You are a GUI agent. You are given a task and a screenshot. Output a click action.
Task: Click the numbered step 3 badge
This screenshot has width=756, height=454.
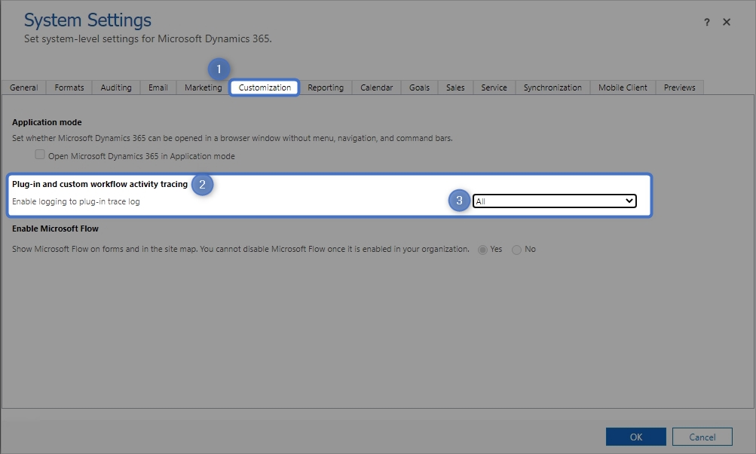(x=460, y=201)
